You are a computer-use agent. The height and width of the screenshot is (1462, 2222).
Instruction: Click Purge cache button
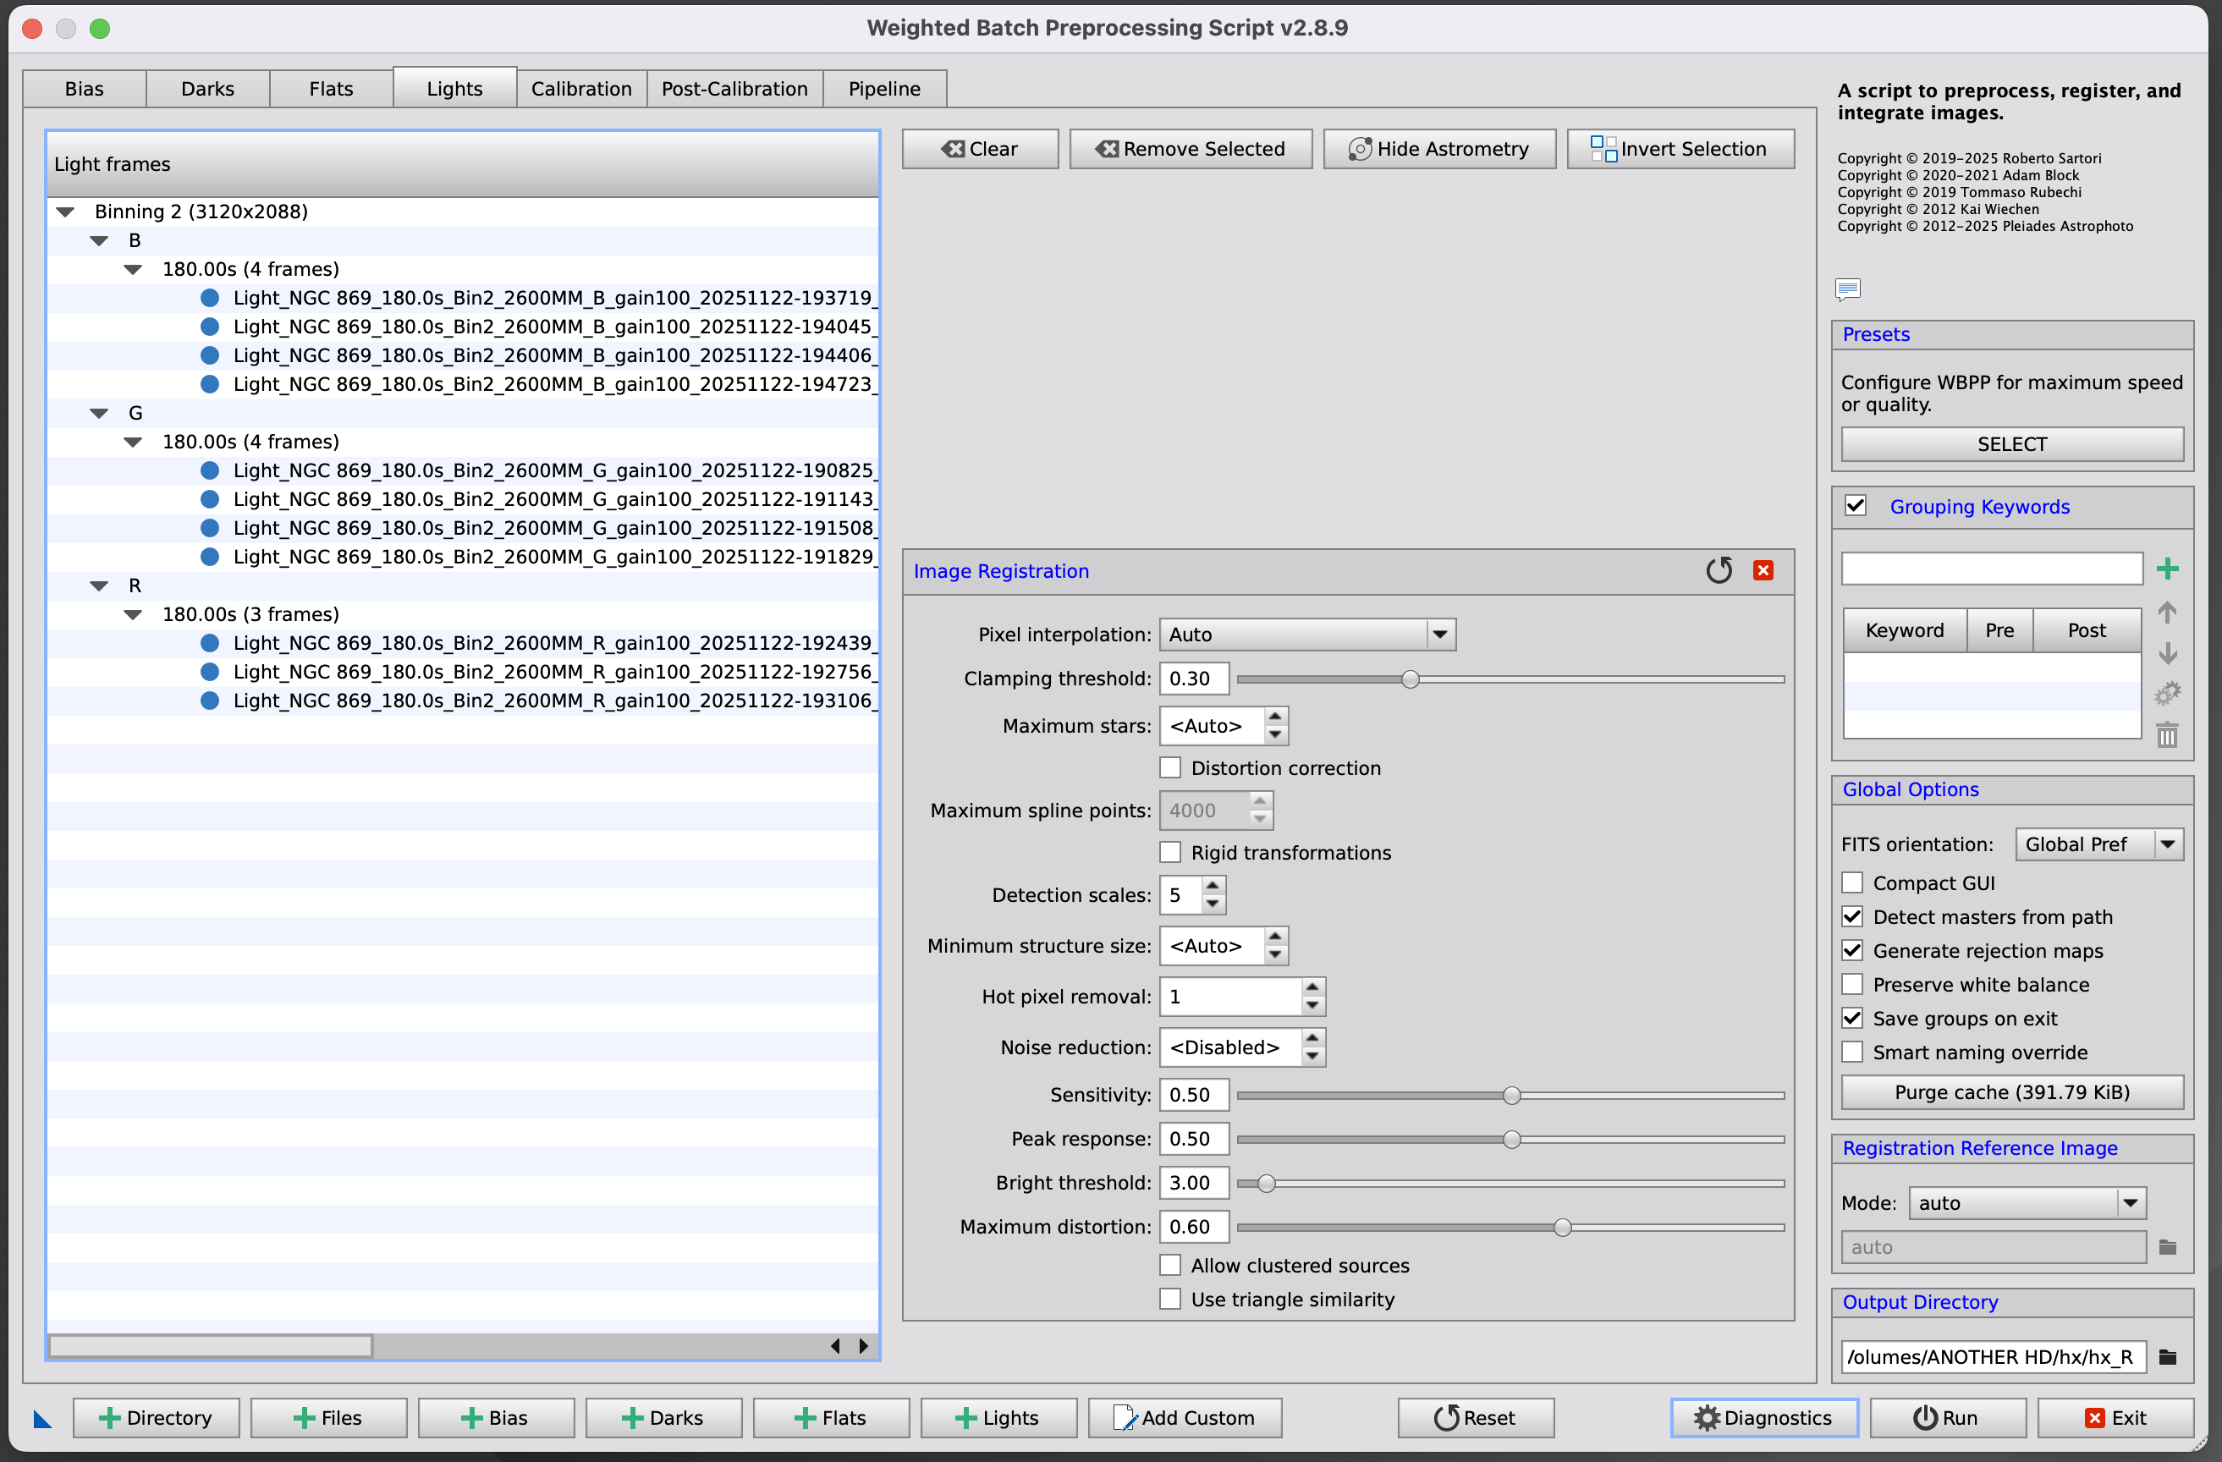pyautogui.click(x=2011, y=1092)
